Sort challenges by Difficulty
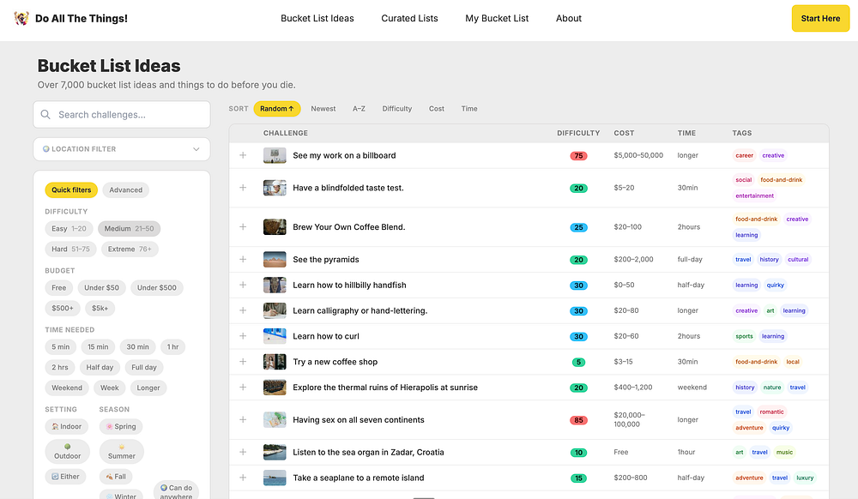 click(x=396, y=109)
